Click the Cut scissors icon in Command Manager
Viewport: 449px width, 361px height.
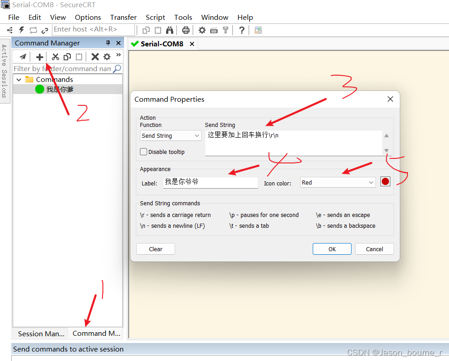pyautogui.click(x=55, y=57)
